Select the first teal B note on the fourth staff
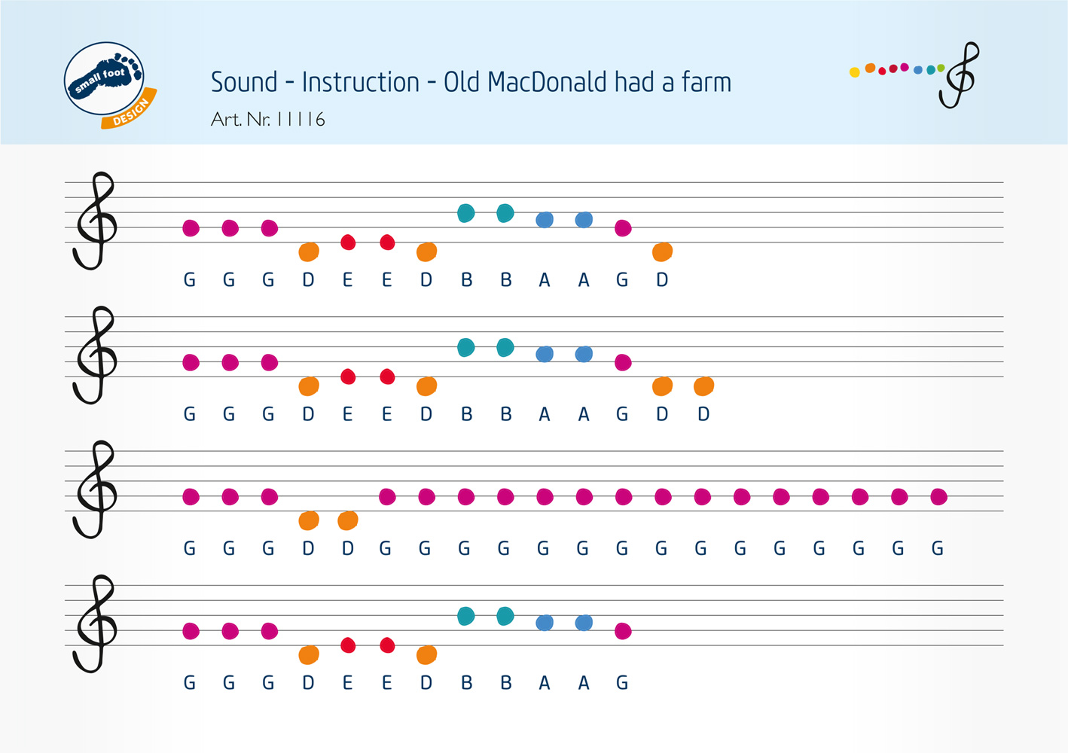1068x753 pixels. (466, 617)
